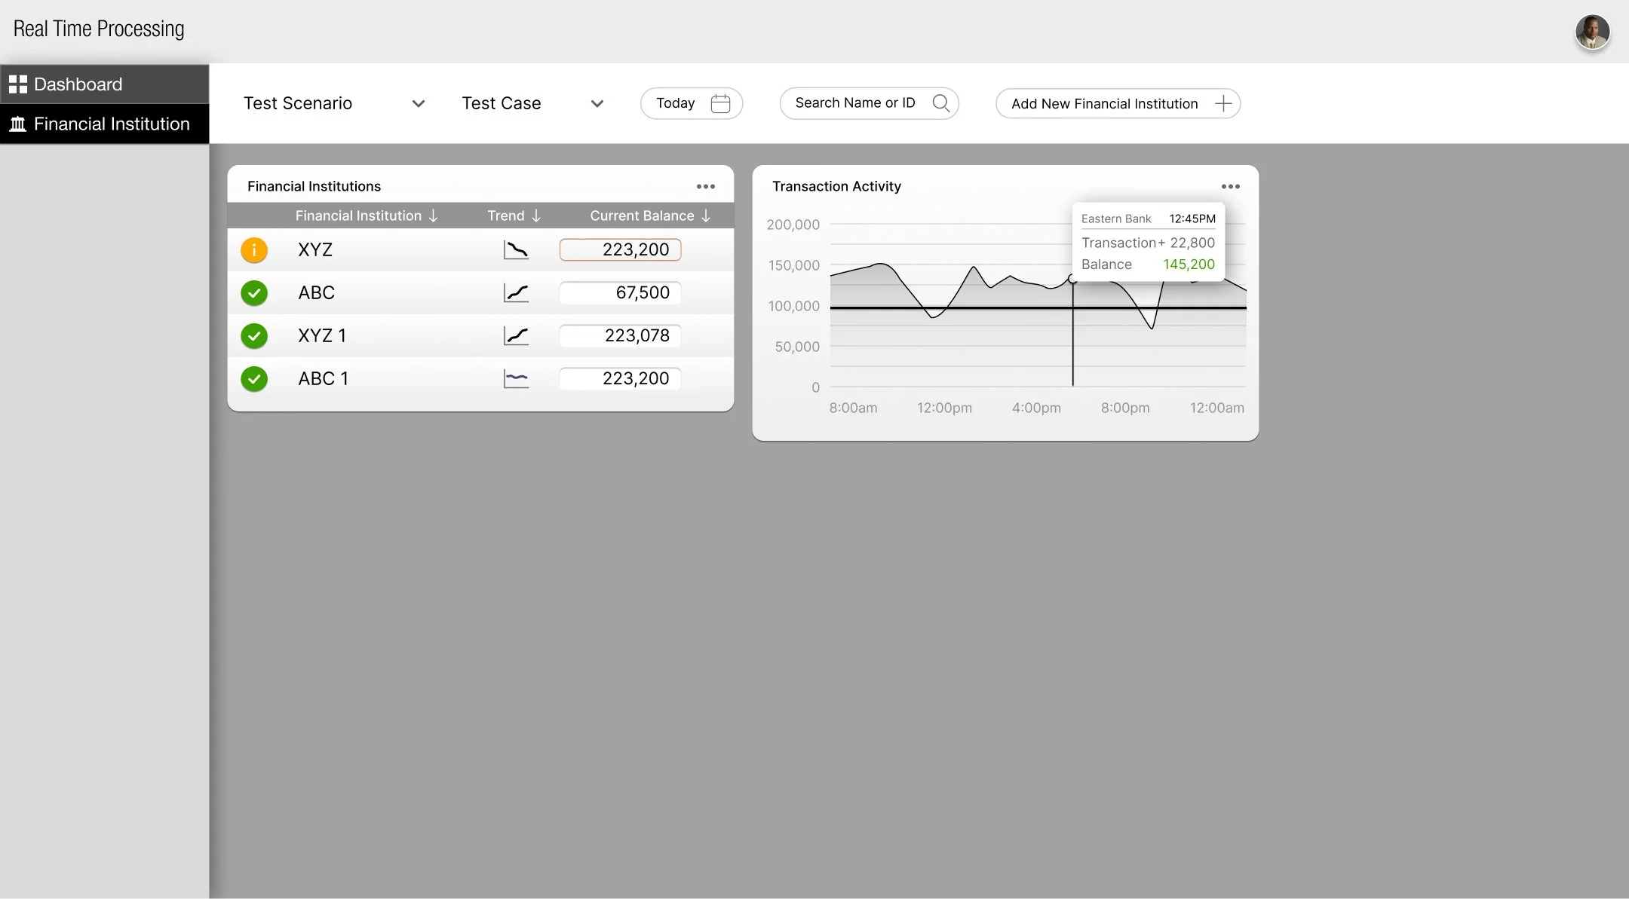The image size is (1629, 899).
Task: Click green check status for XYZ 1
Action: (x=254, y=335)
